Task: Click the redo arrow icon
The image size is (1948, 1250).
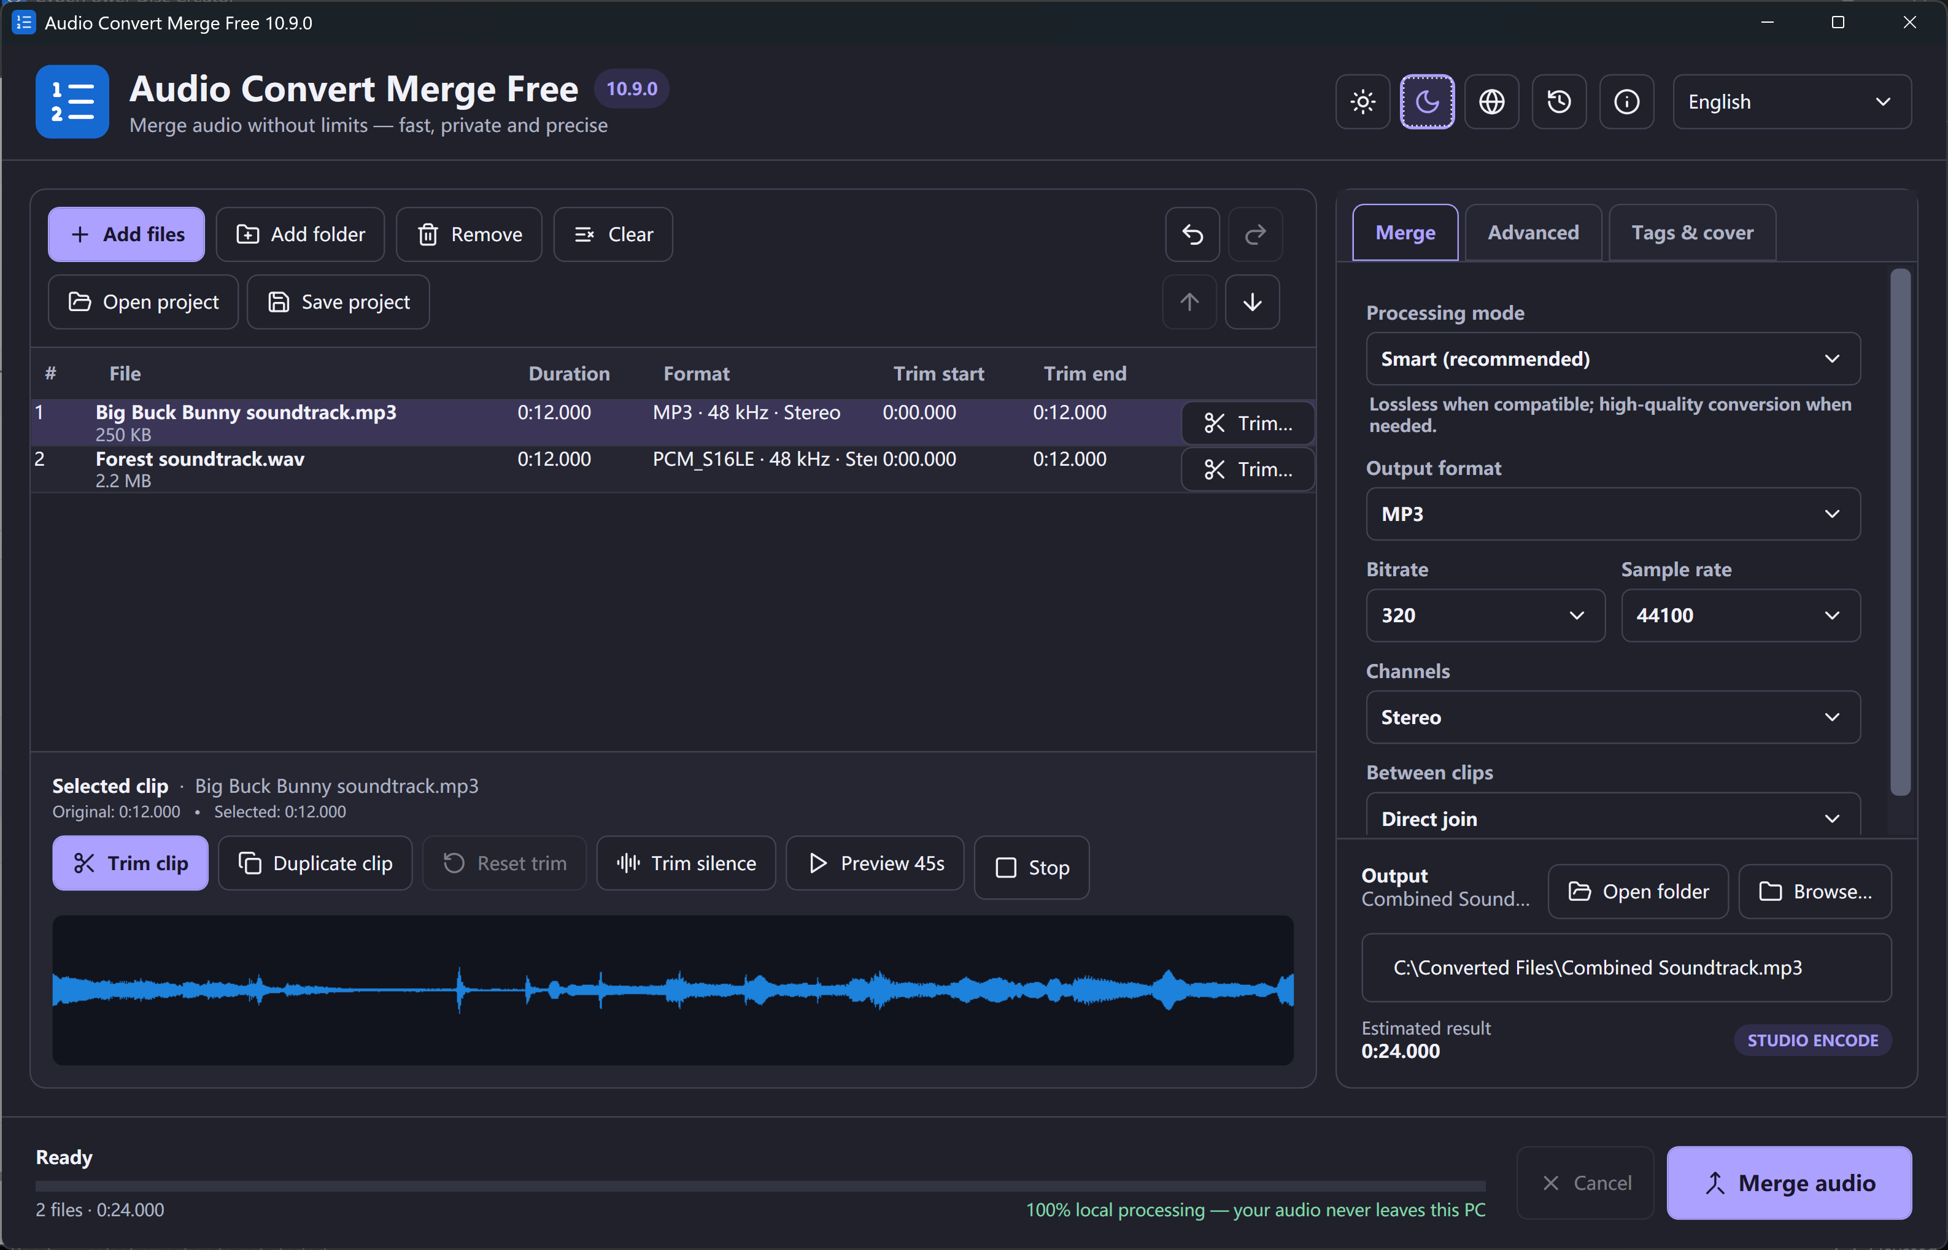Action: [x=1256, y=234]
